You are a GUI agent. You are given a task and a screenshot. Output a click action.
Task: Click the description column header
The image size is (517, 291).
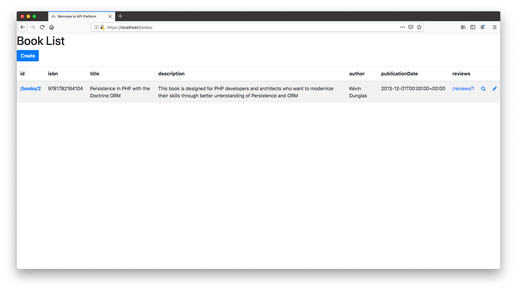click(171, 74)
